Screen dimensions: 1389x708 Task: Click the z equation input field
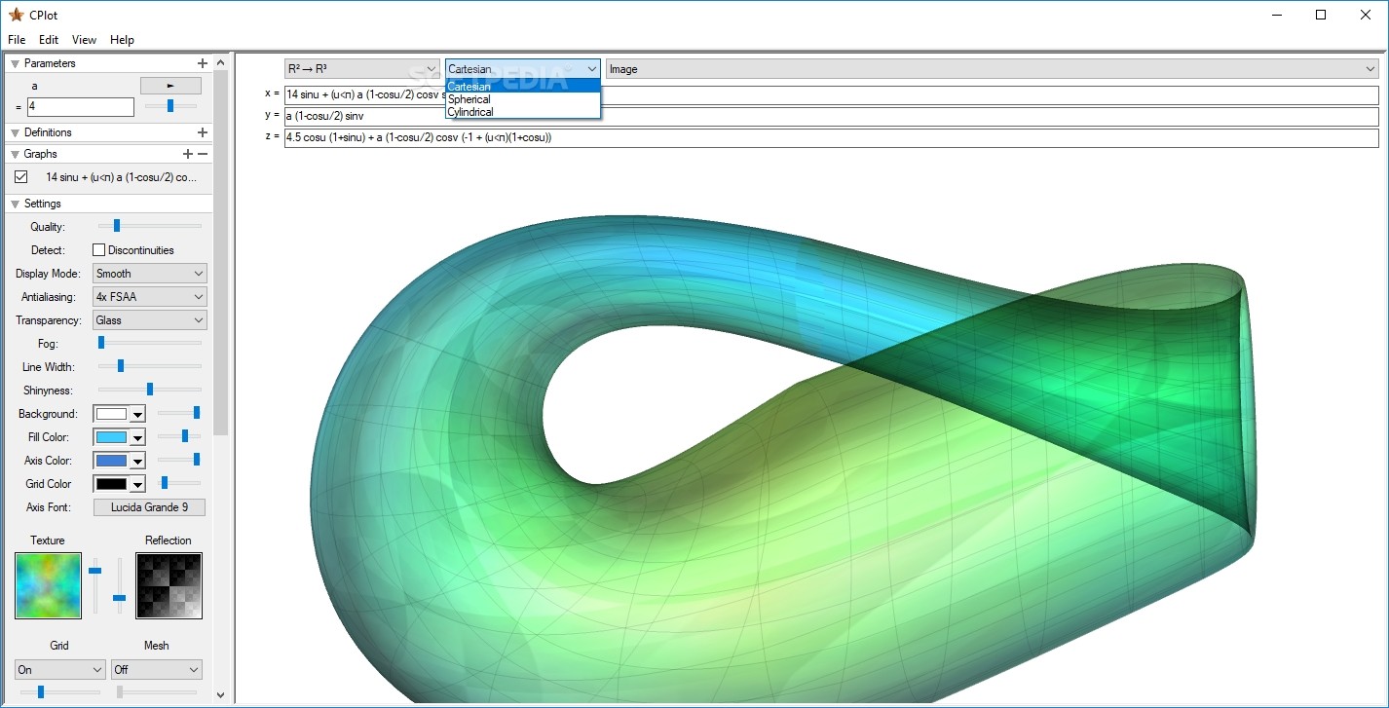point(831,137)
